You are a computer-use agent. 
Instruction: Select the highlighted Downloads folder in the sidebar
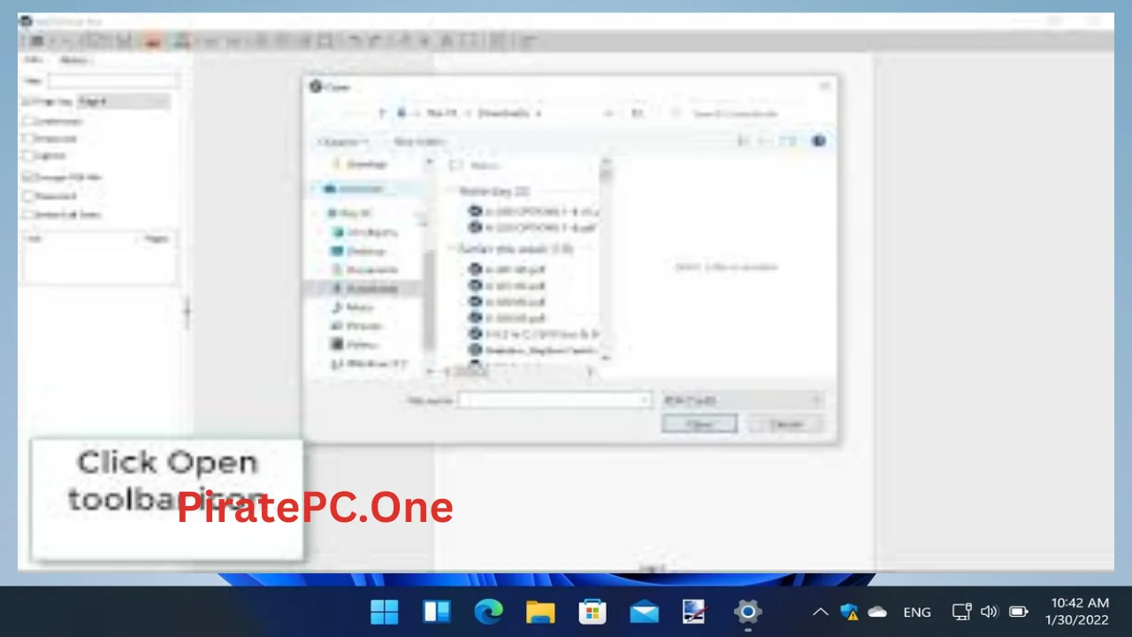point(364,288)
